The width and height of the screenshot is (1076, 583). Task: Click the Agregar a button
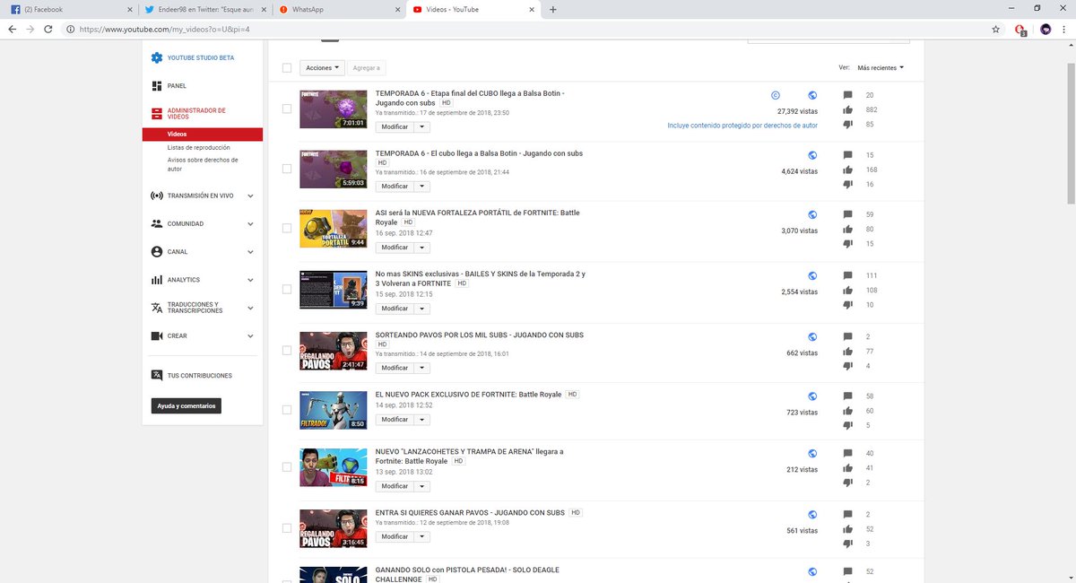coord(367,67)
